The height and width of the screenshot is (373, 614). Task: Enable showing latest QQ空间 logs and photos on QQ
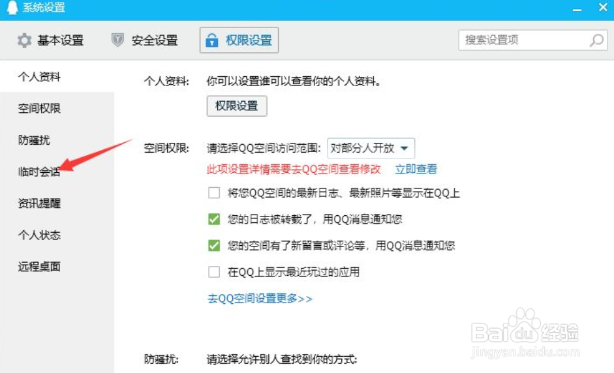pos(214,193)
